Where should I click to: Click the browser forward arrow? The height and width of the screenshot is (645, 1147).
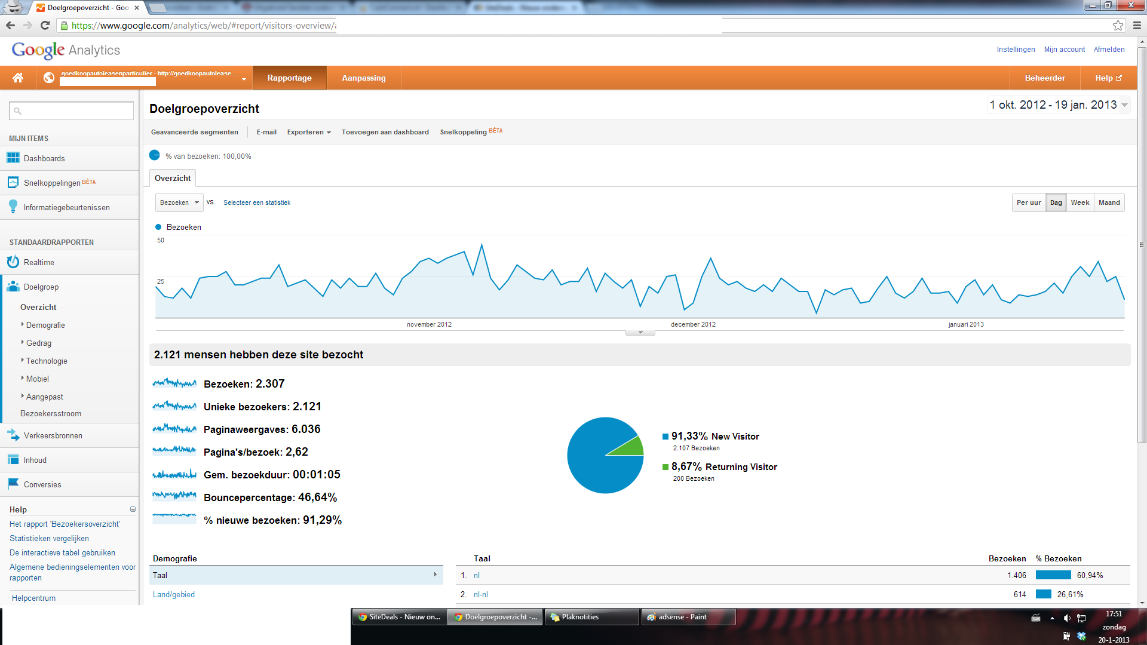27,25
